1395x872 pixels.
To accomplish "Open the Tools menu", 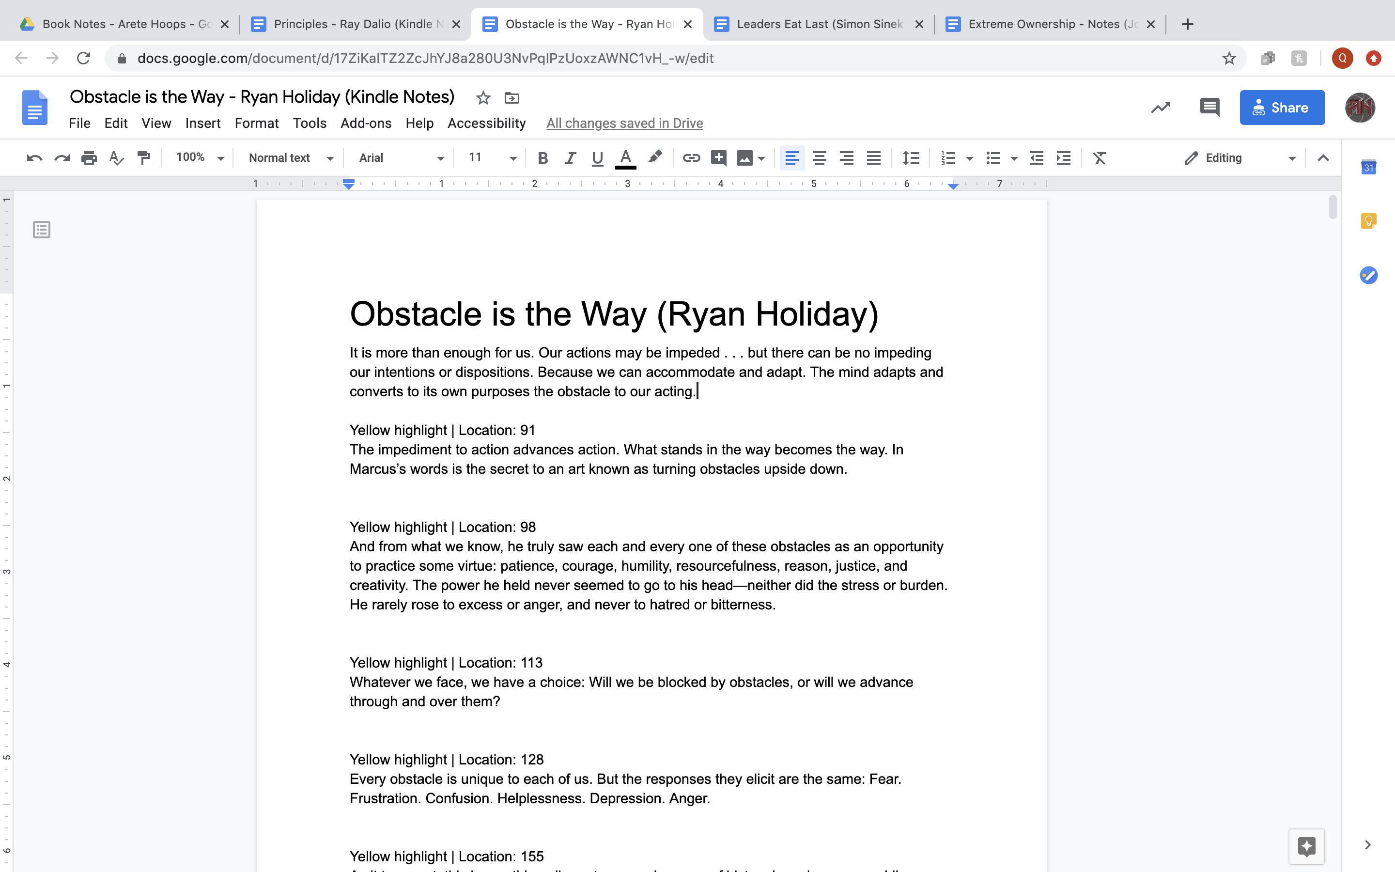I will coord(310,124).
